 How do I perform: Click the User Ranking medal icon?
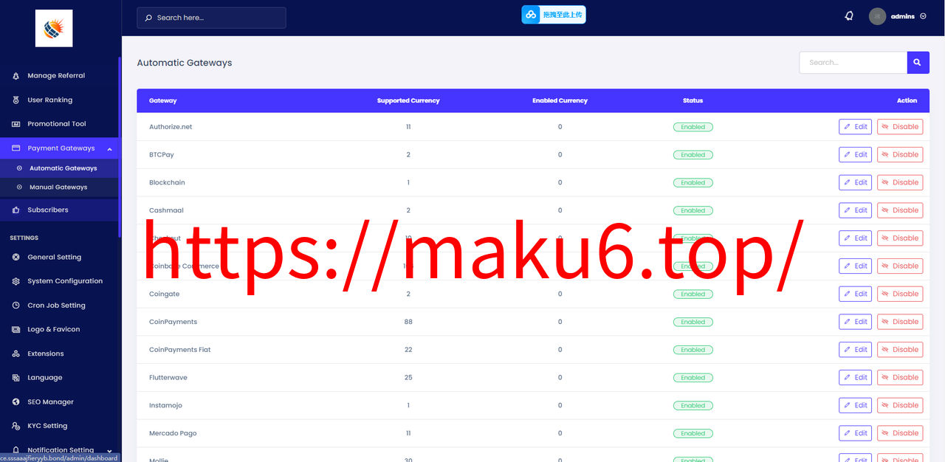point(16,100)
